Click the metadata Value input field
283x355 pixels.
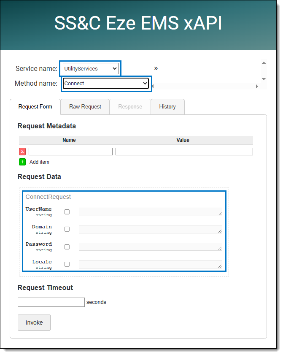tap(184, 152)
